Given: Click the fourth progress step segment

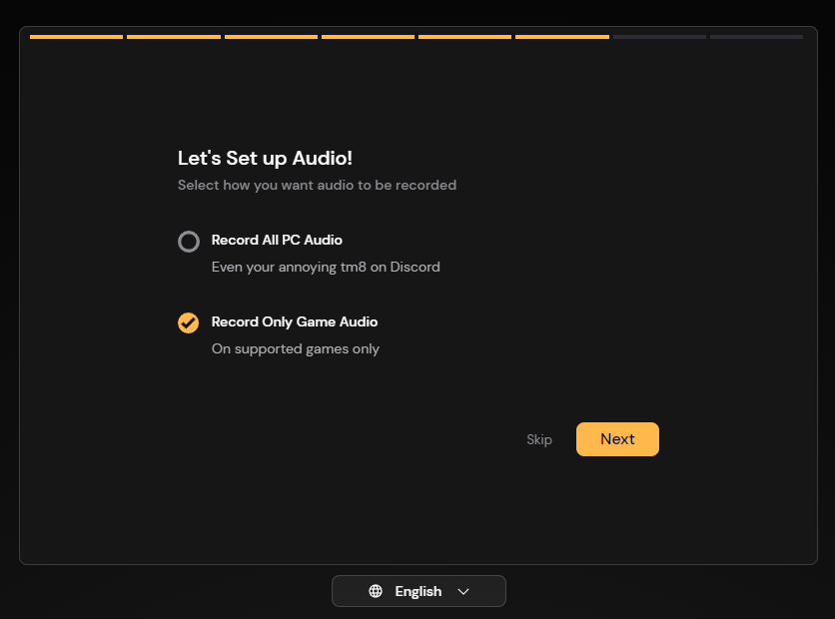Looking at the screenshot, I should [x=368, y=37].
